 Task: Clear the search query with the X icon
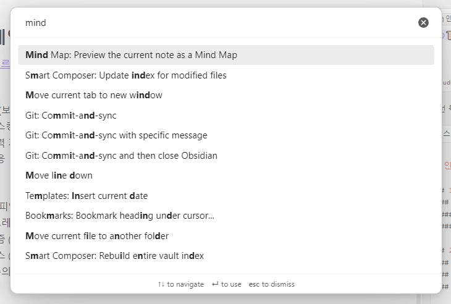coord(423,23)
